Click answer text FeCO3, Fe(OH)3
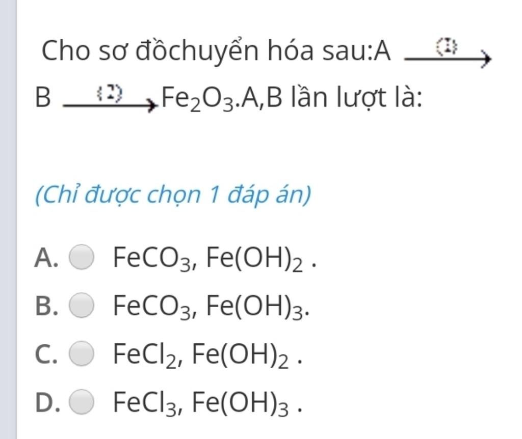The image size is (522, 439). pos(212,307)
